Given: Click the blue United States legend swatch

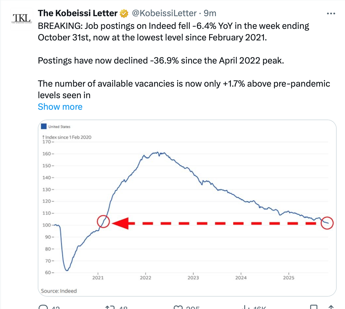Looking at the screenshot, I should pyautogui.click(x=44, y=126).
